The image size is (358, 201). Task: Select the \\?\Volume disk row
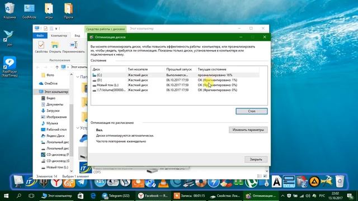click(x=176, y=90)
